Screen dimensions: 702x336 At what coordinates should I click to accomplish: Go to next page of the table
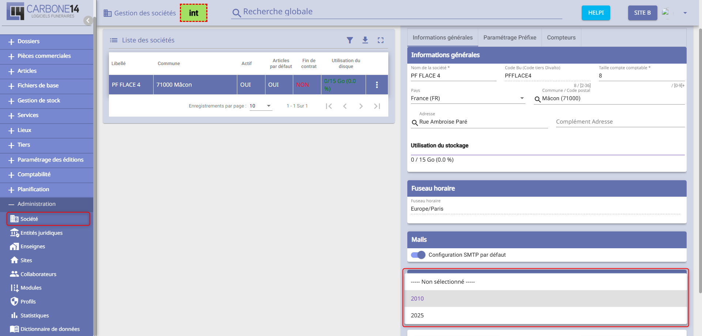coord(361,106)
